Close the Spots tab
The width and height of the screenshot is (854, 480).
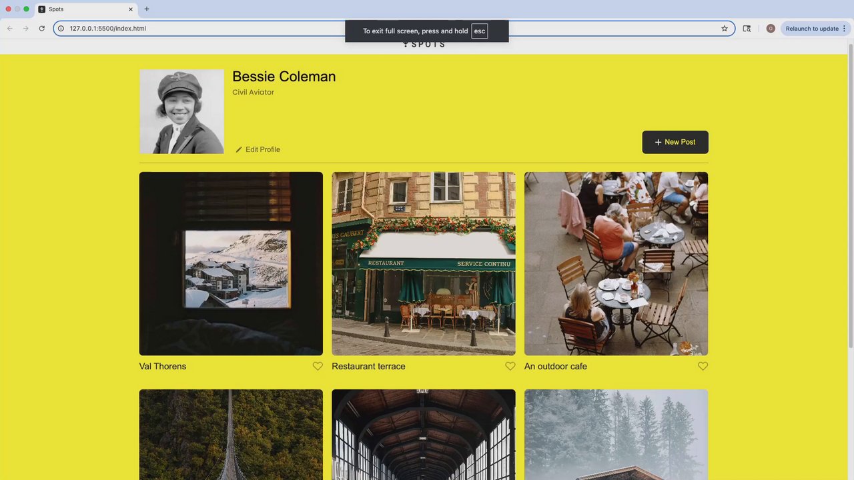point(131,9)
